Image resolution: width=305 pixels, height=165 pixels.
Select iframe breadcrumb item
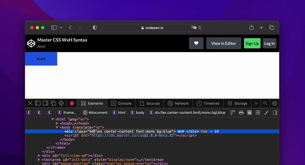(x=67, y=112)
